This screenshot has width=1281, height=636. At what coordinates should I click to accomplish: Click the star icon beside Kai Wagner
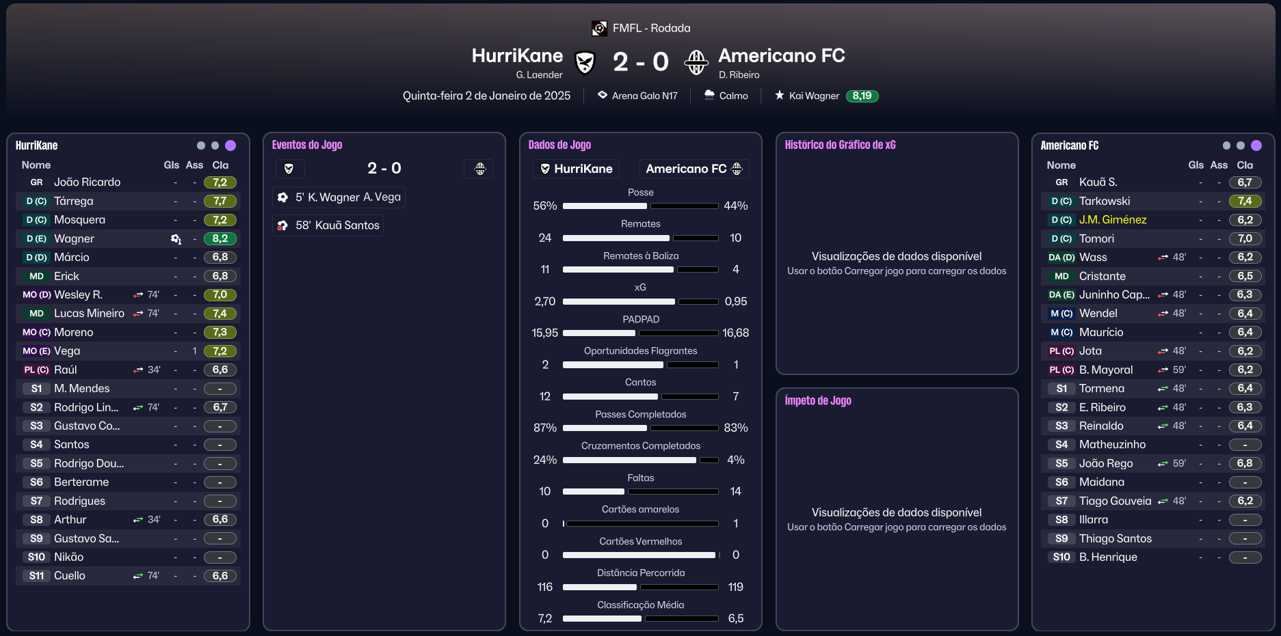[x=780, y=95]
